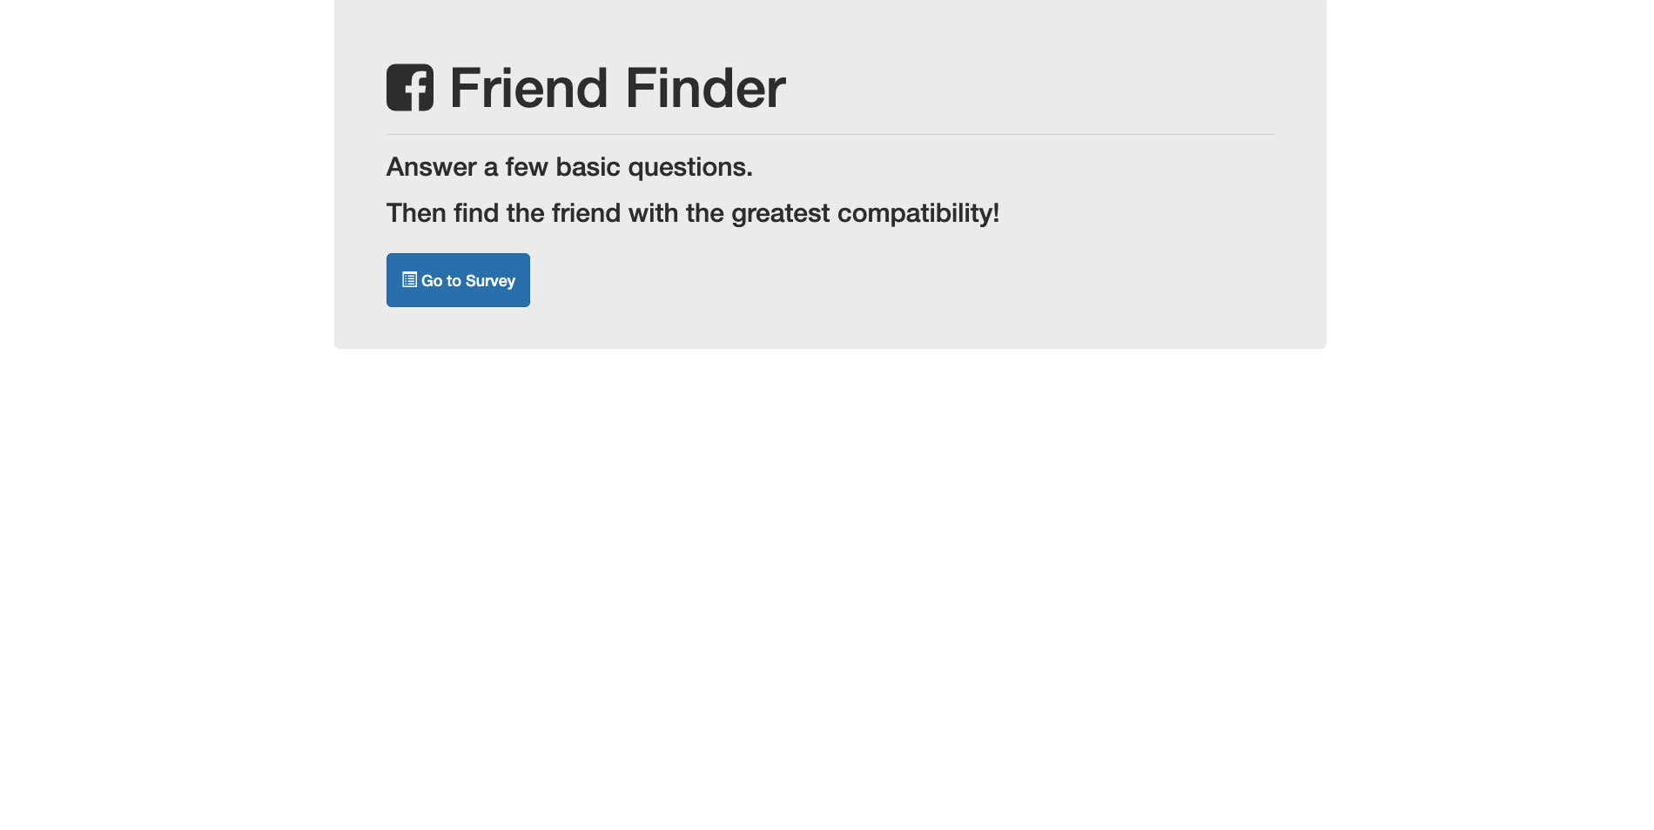This screenshot has height=830, width=1654.
Task: Select the 'Answer a few basic questions.' line
Action: click(569, 166)
